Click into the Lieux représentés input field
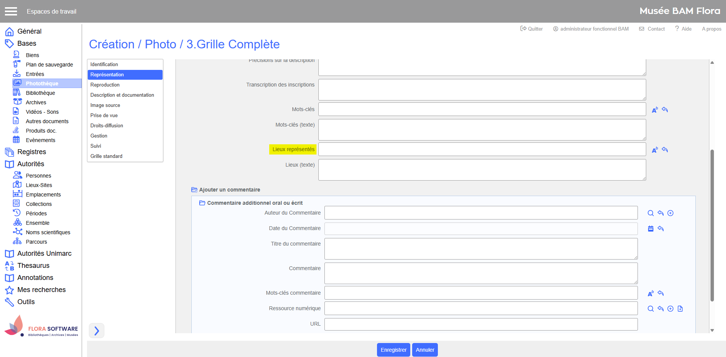The width and height of the screenshot is (726, 357). (x=482, y=149)
